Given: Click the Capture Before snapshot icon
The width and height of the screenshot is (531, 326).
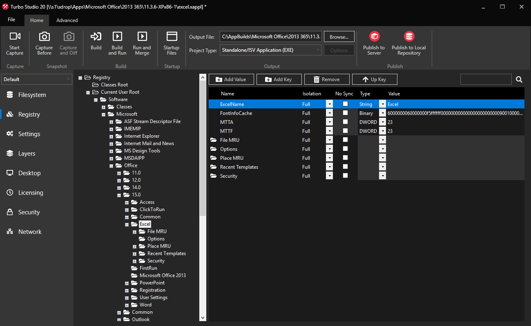Looking at the screenshot, I should (44, 37).
